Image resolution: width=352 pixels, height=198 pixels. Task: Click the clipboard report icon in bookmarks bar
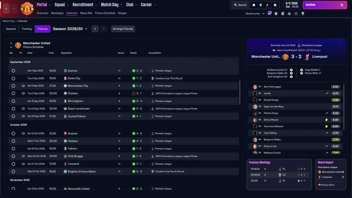pyautogui.click(x=283, y=13)
